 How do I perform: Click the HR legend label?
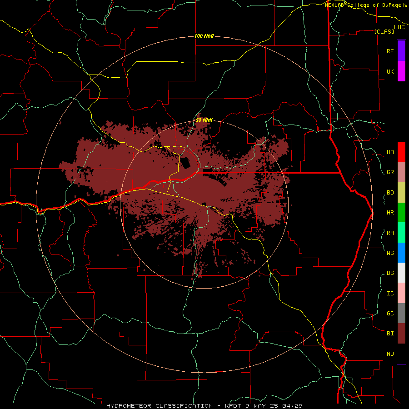[x=390, y=213]
